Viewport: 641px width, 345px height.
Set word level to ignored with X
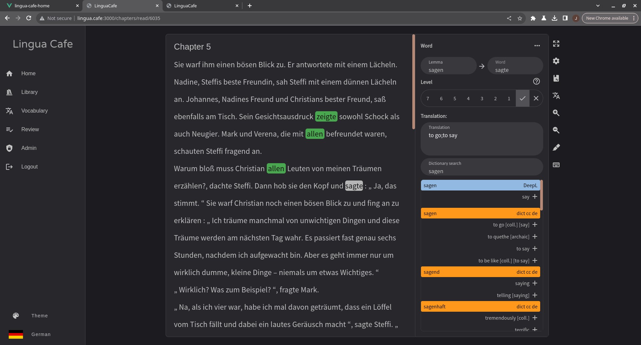point(536,99)
